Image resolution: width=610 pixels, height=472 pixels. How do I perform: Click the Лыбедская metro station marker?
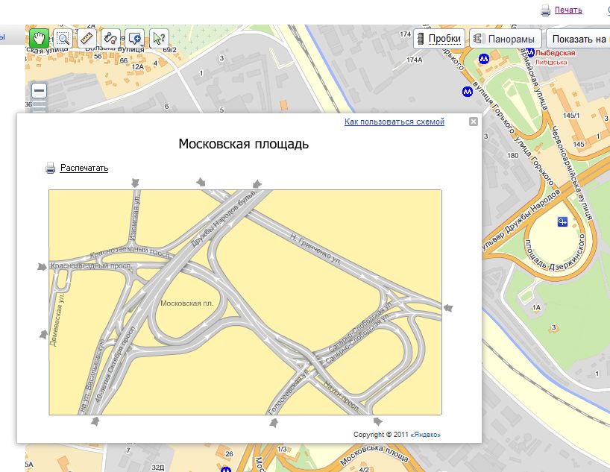pos(485,57)
